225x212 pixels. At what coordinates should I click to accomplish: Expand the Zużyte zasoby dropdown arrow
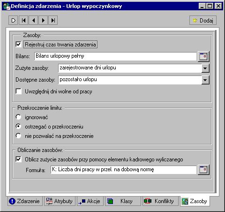[205, 68]
